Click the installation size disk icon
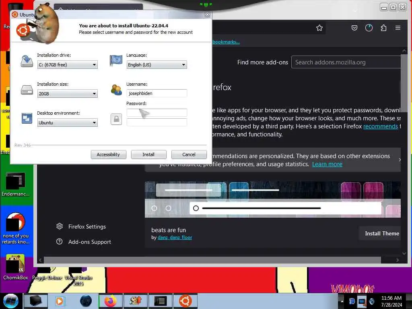412x309 pixels. coord(27,90)
